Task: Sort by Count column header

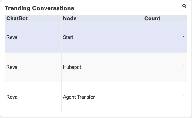Action: (x=165, y=18)
